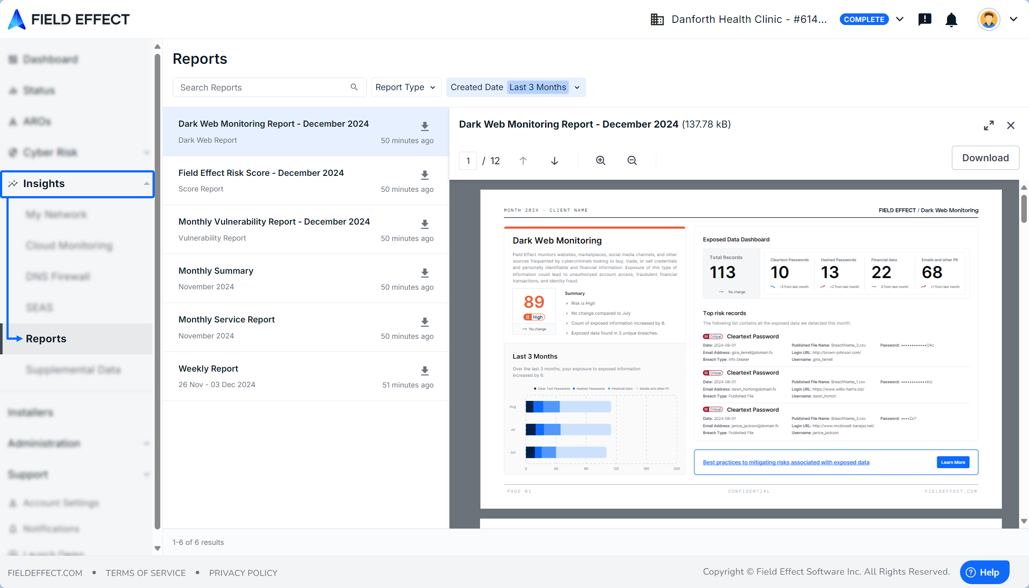Open the Report Type dropdown
The width and height of the screenshot is (1029, 588).
tap(405, 88)
